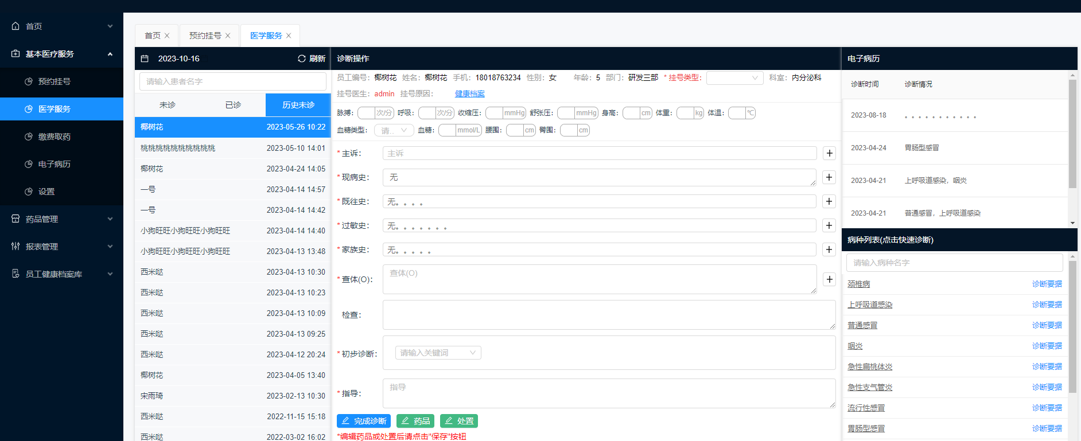Click the refresh icon next to 刷新
1081x441 pixels.
point(302,58)
